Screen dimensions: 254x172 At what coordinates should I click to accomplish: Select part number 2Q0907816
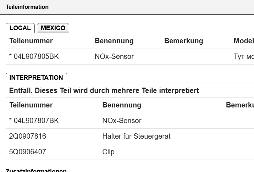pos(28,136)
